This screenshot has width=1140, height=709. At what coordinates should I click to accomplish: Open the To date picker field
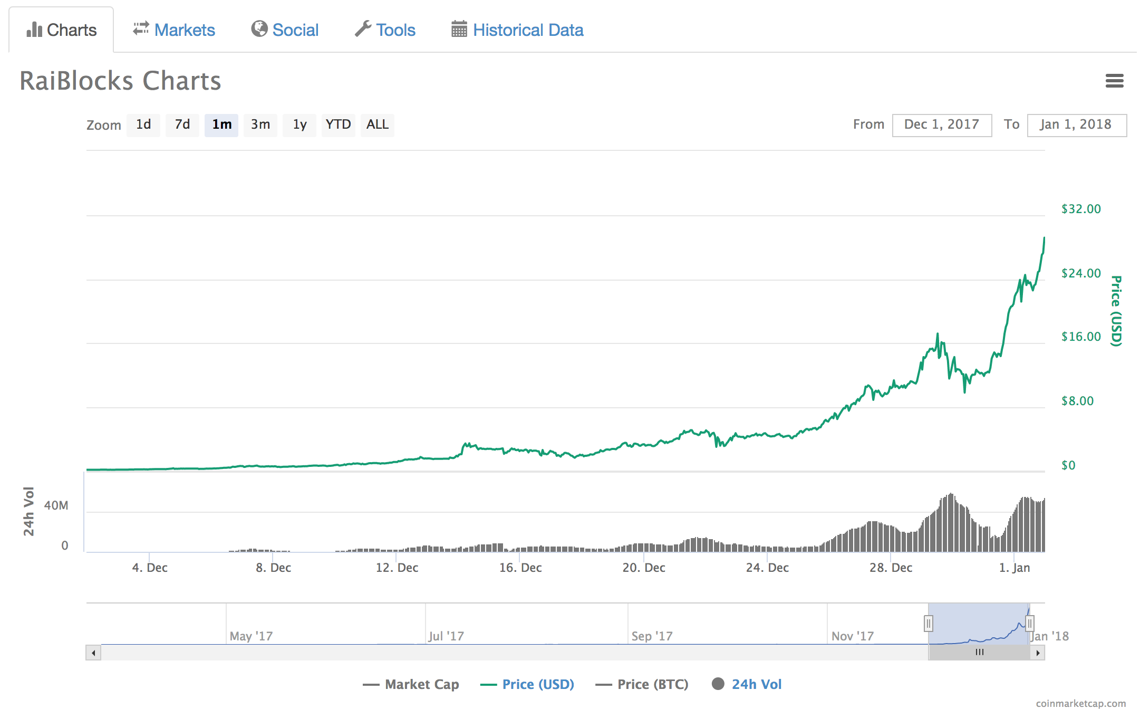1077,124
